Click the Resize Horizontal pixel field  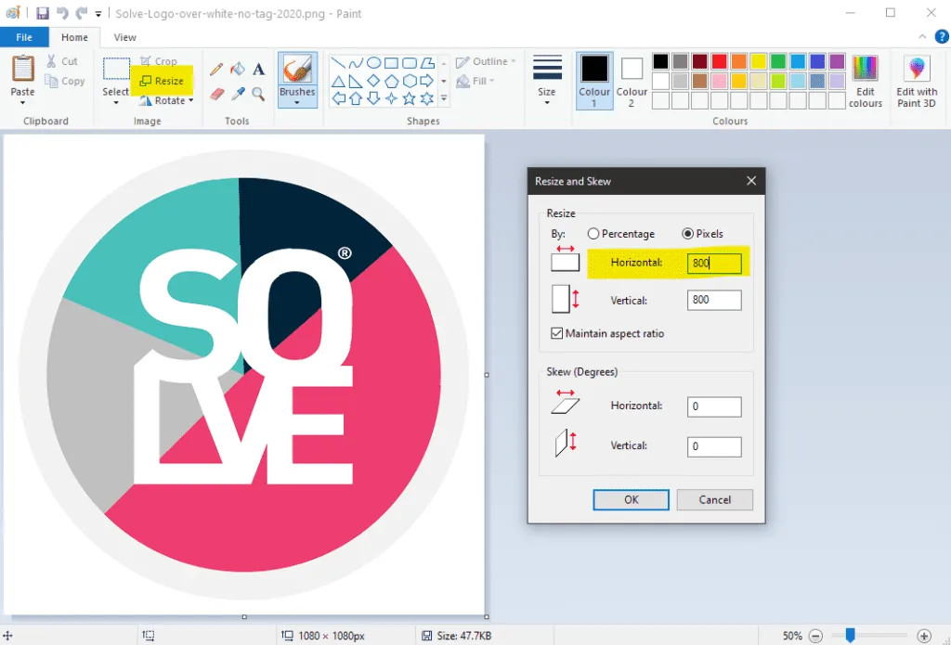click(x=714, y=263)
